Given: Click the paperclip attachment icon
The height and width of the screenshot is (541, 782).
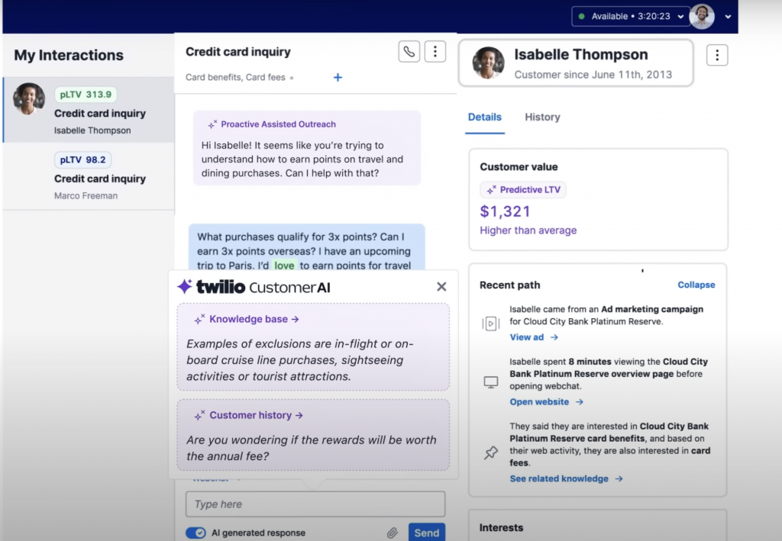Looking at the screenshot, I should click(x=393, y=532).
